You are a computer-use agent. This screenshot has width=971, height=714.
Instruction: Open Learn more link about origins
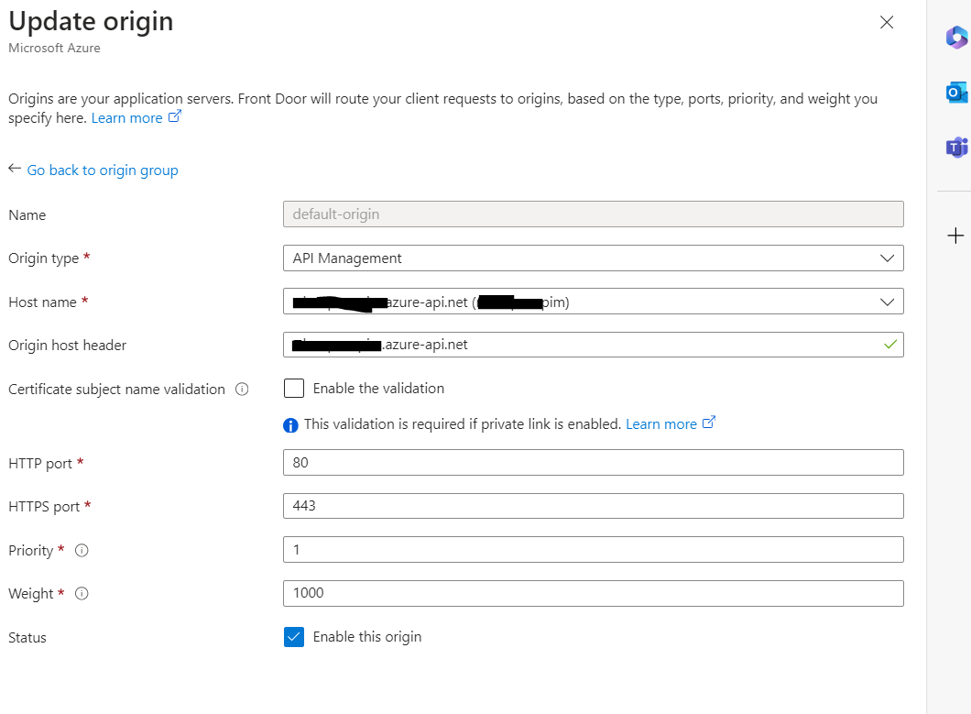(x=127, y=117)
